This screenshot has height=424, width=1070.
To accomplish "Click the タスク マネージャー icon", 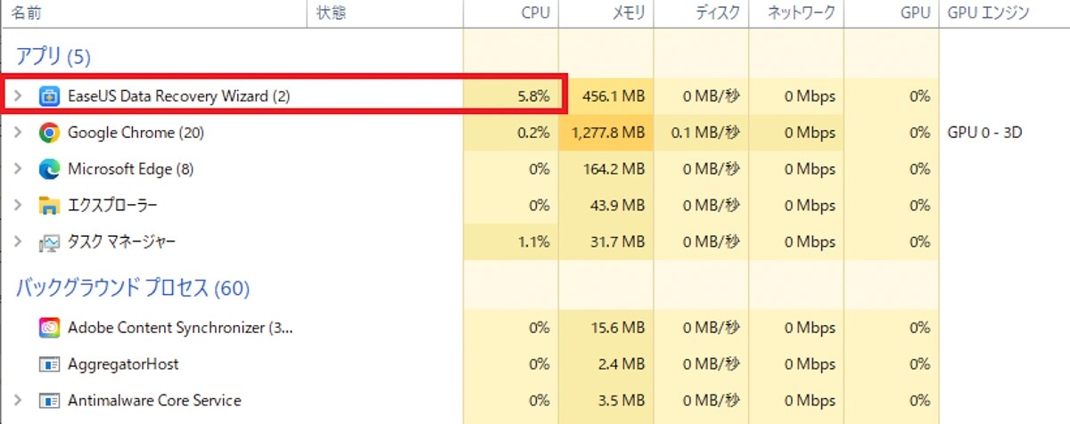I will click(49, 242).
